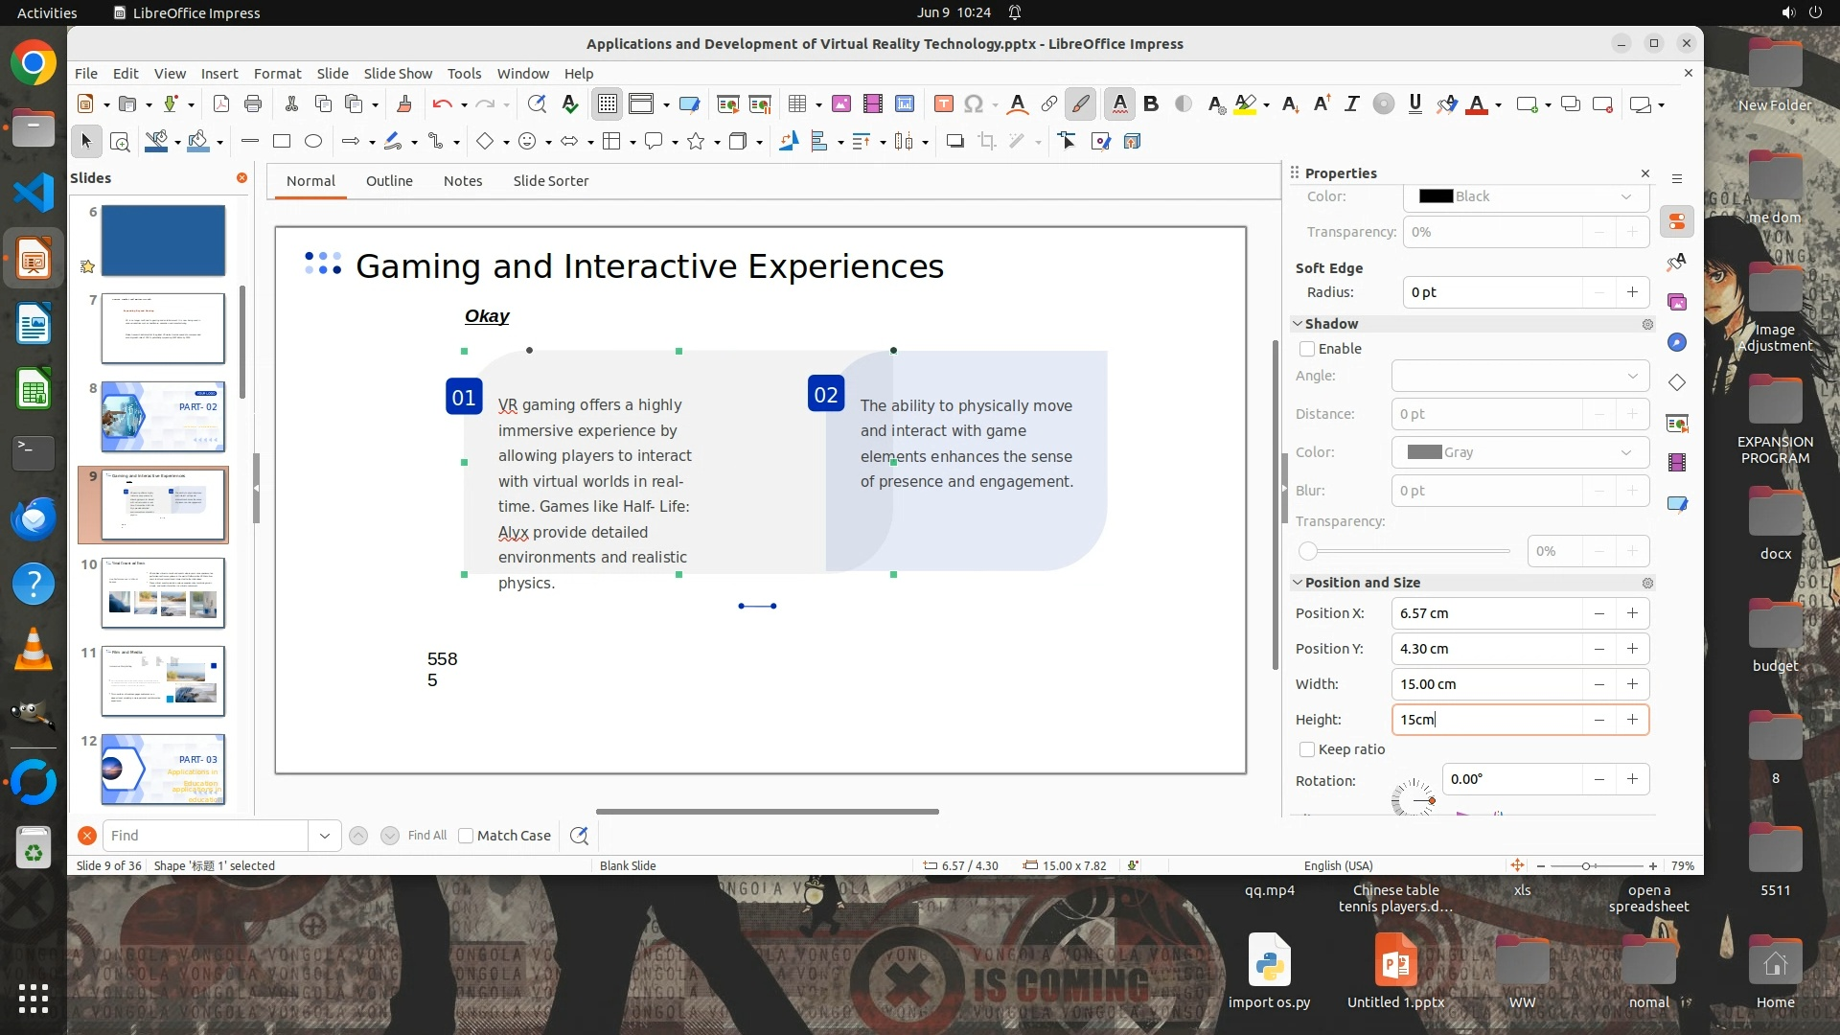Screen dimensions: 1840x1035
Task: Click the Insert Special Character icon
Action: (x=974, y=104)
